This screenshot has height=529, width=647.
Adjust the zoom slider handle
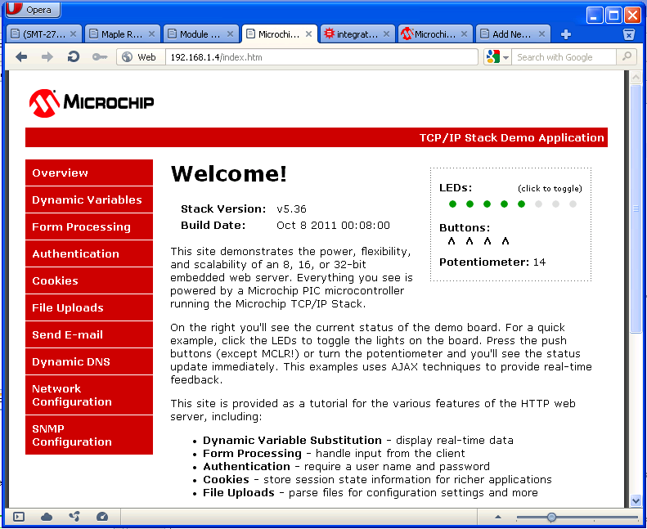[x=551, y=517]
